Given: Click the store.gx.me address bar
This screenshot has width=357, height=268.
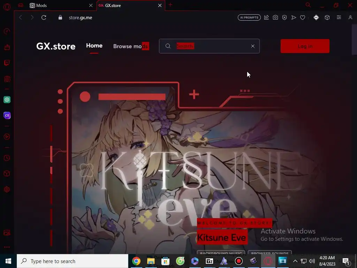Looking at the screenshot, I should pyautogui.click(x=81, y=17).
